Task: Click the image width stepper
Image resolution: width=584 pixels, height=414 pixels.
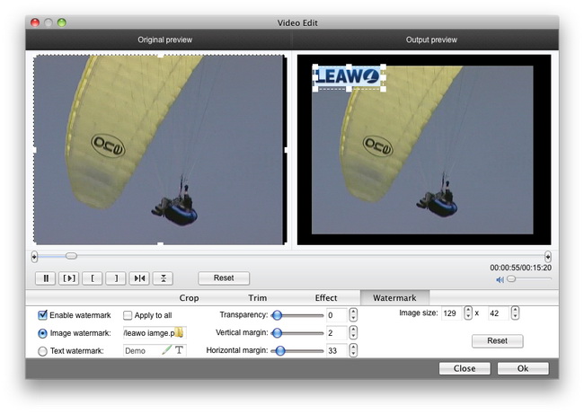Action: (468, 313)
